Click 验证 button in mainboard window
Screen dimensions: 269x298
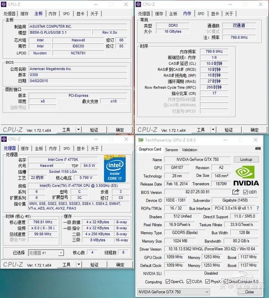pos(94,130)
